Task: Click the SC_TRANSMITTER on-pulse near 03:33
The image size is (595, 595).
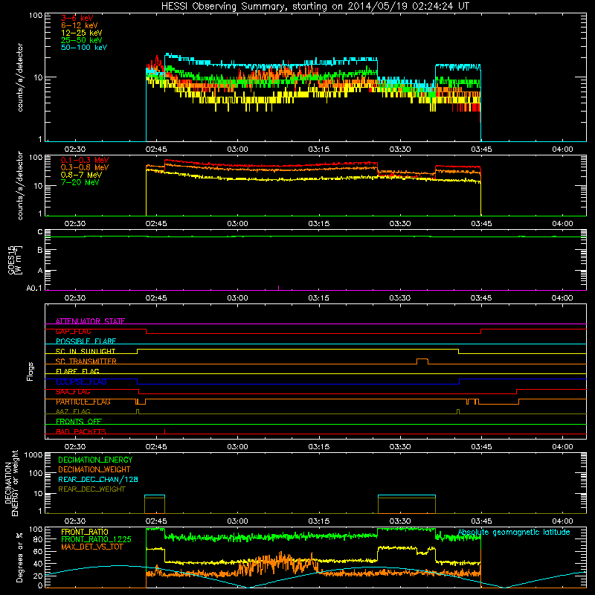Action: (x=422, y=361)
